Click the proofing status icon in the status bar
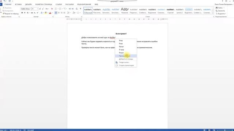The height and width of the screenshot is (131, 234). 24,130
